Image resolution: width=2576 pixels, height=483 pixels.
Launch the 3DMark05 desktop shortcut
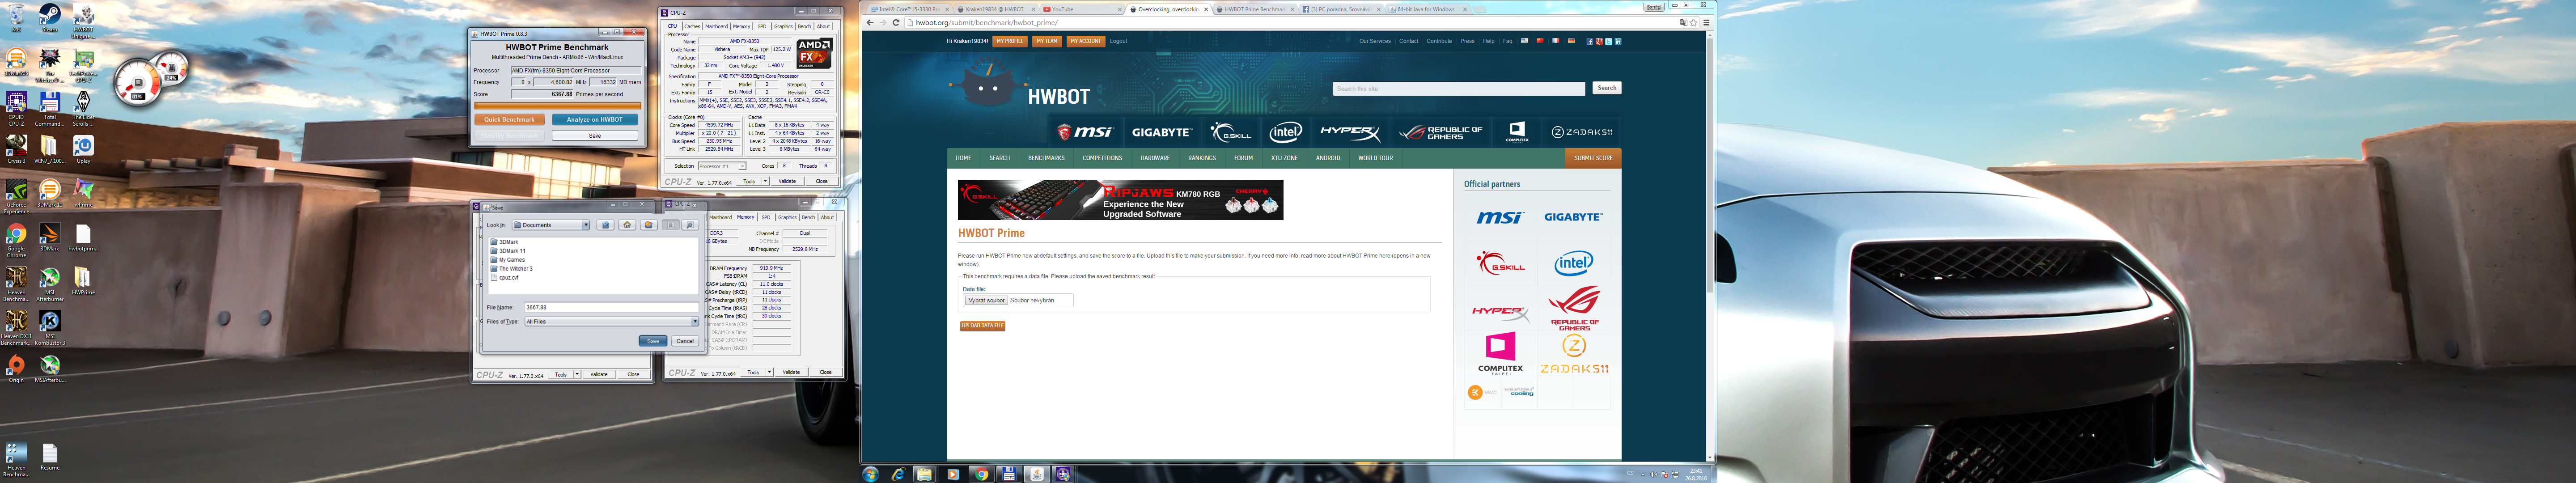click(x=16, y=63)
